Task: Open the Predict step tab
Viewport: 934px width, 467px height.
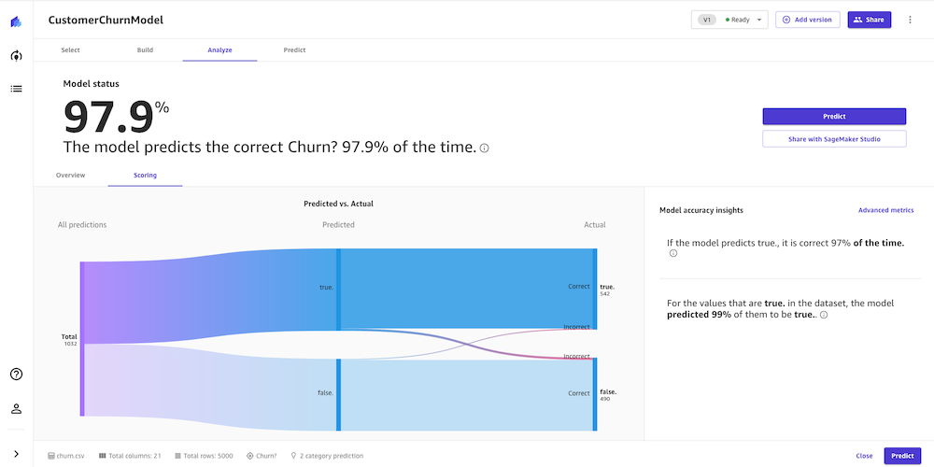Action: tap(294, 50)
